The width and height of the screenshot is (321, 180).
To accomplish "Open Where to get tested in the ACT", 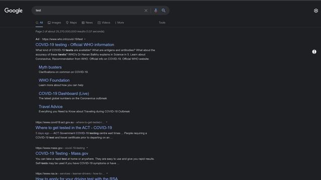I will click(74, 128).
